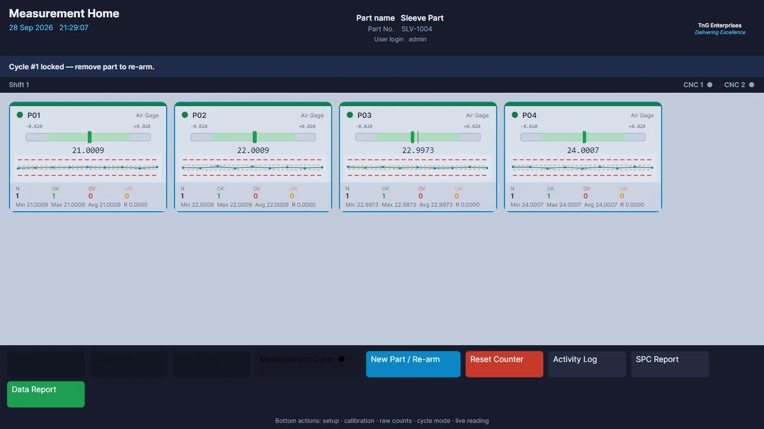Open the P04 trend chart

tap(583, 168)
